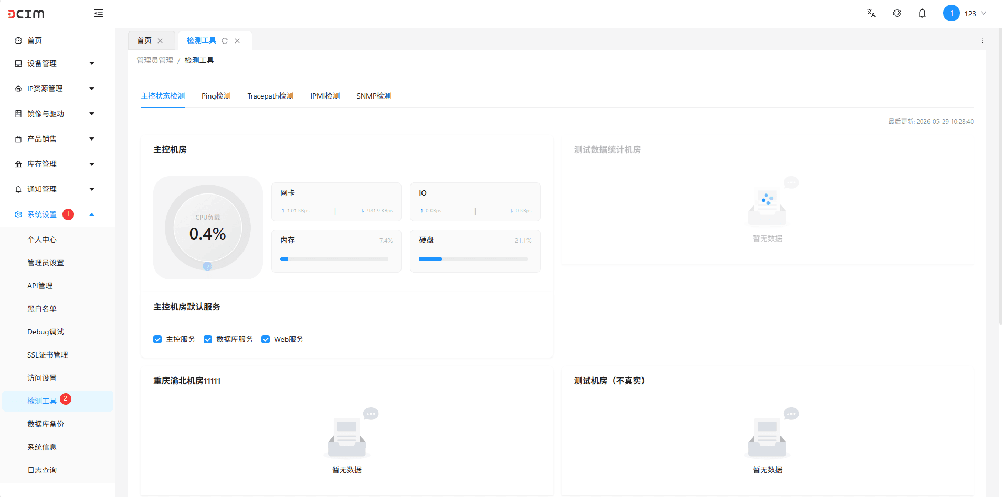Viewport: 1002px width, 497px height.
Task: Open the tab bar more-options menu
Action: click(983, 40)
